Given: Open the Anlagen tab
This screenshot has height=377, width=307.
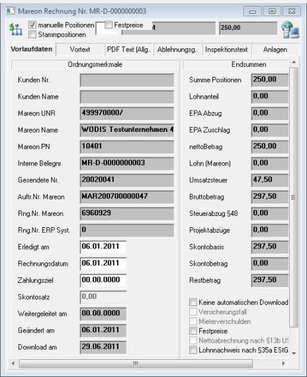Looking at the screenshot, I should tap(275, 50).
